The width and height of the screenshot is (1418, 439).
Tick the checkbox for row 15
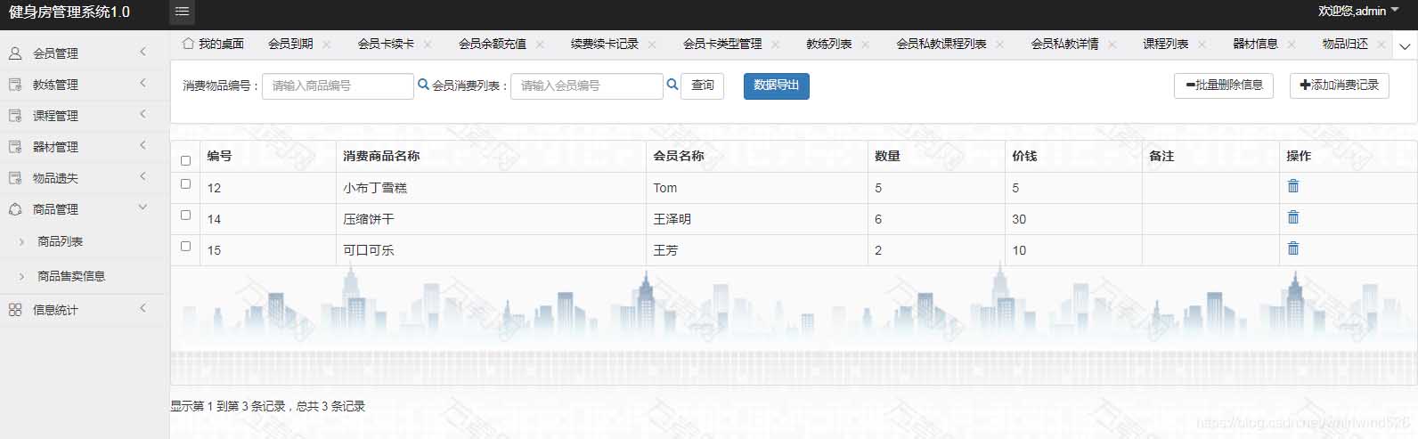185,246
